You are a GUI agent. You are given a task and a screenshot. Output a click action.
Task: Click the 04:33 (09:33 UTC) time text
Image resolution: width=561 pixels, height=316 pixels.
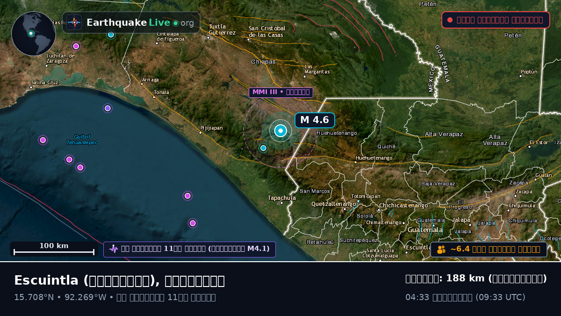pos(465,297)
